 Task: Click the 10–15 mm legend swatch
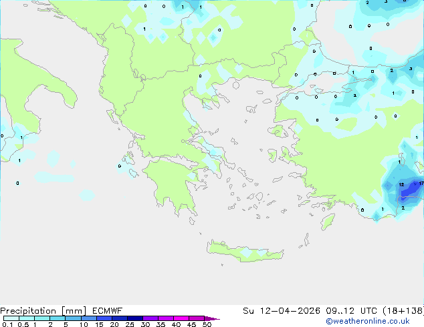(x=89, y=318)
